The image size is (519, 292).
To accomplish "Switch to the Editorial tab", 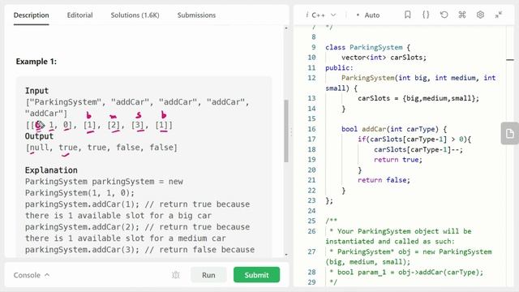I will point(79,15).
